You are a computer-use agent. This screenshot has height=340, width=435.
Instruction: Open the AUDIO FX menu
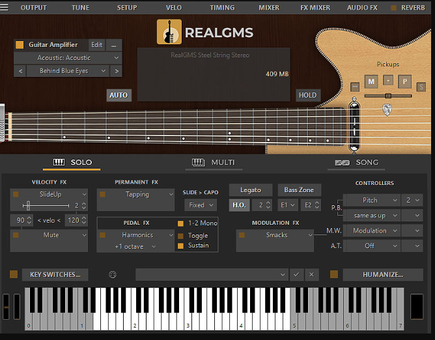point(362,8)
